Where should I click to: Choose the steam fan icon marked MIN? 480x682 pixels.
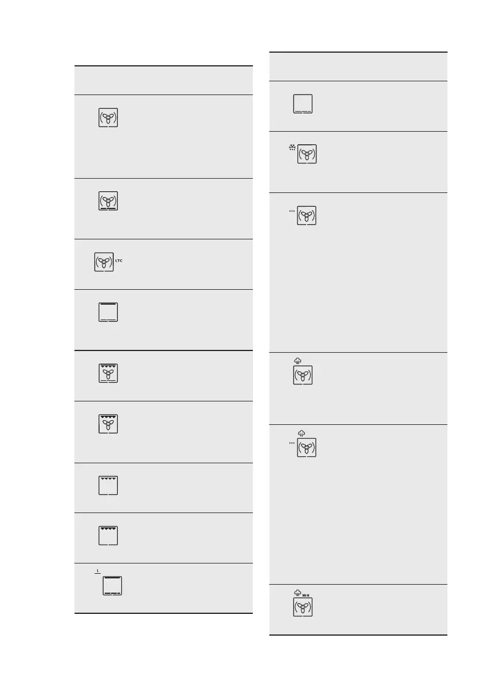(x=303, y=606)
